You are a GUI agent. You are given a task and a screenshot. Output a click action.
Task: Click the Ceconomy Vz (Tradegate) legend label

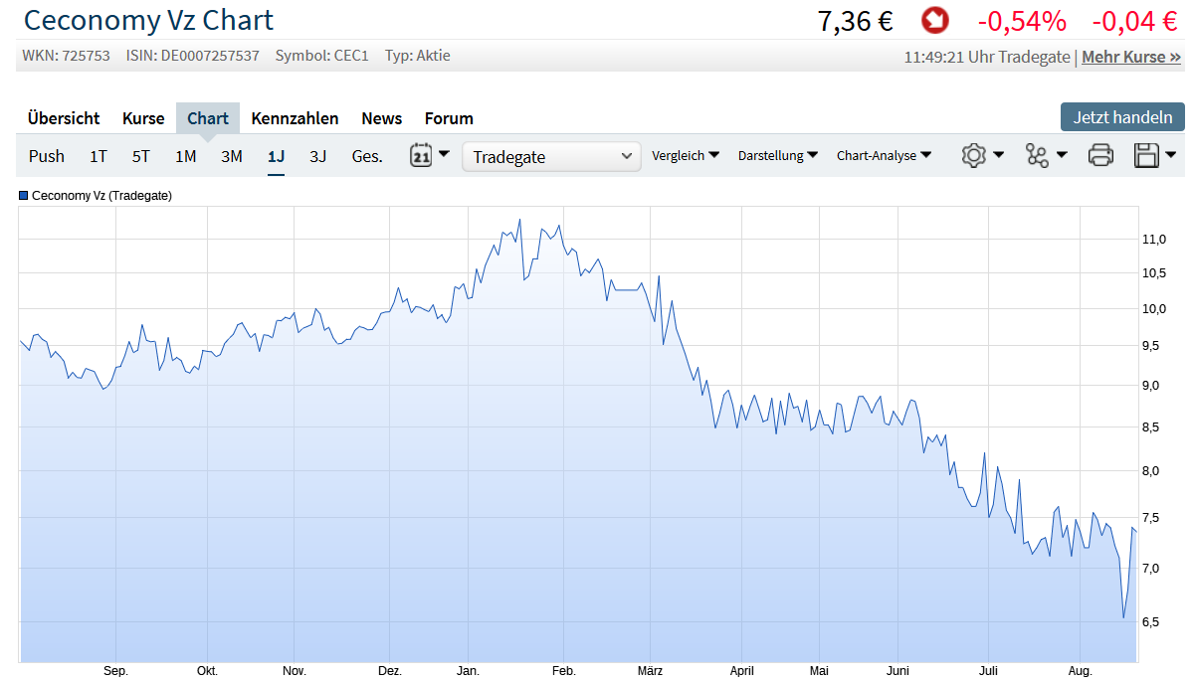coord(101,196)
